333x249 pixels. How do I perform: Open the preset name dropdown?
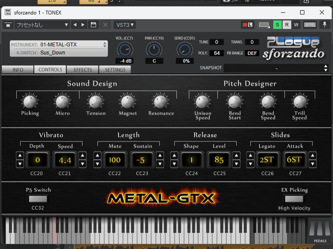click(x=41, y=25)
